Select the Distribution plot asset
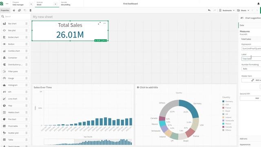This screenshot has height=147, width=261. (15, 65)
